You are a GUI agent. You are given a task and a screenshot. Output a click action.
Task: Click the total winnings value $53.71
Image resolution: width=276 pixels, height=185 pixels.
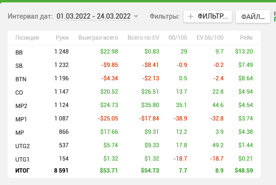pyautogui.click(x=109, y=171)
